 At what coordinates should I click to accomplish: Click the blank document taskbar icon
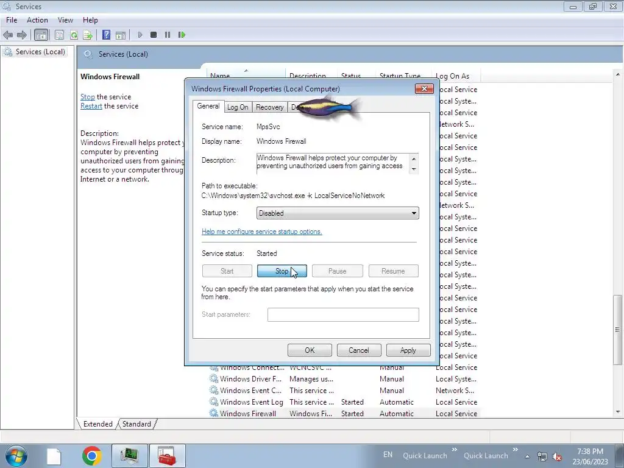click(x=54, y=456)
